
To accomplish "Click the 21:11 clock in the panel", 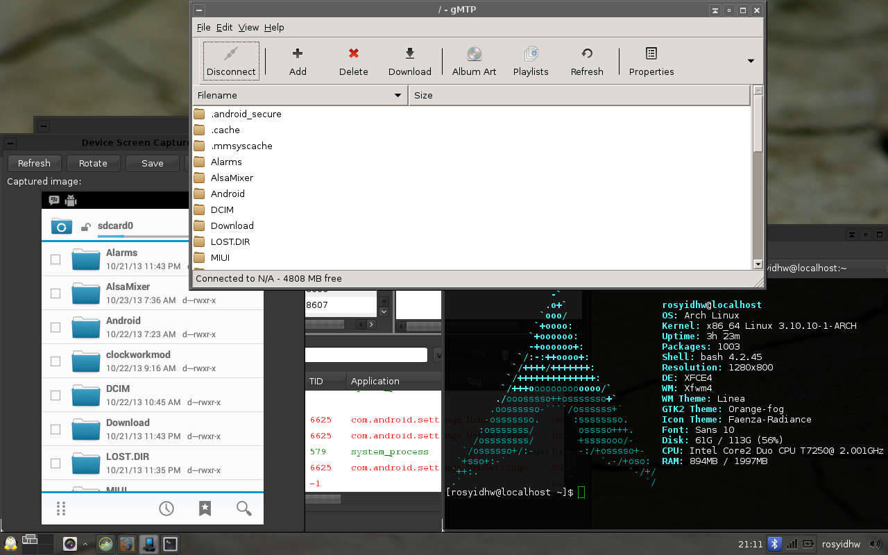I will (x=751, y=544).
